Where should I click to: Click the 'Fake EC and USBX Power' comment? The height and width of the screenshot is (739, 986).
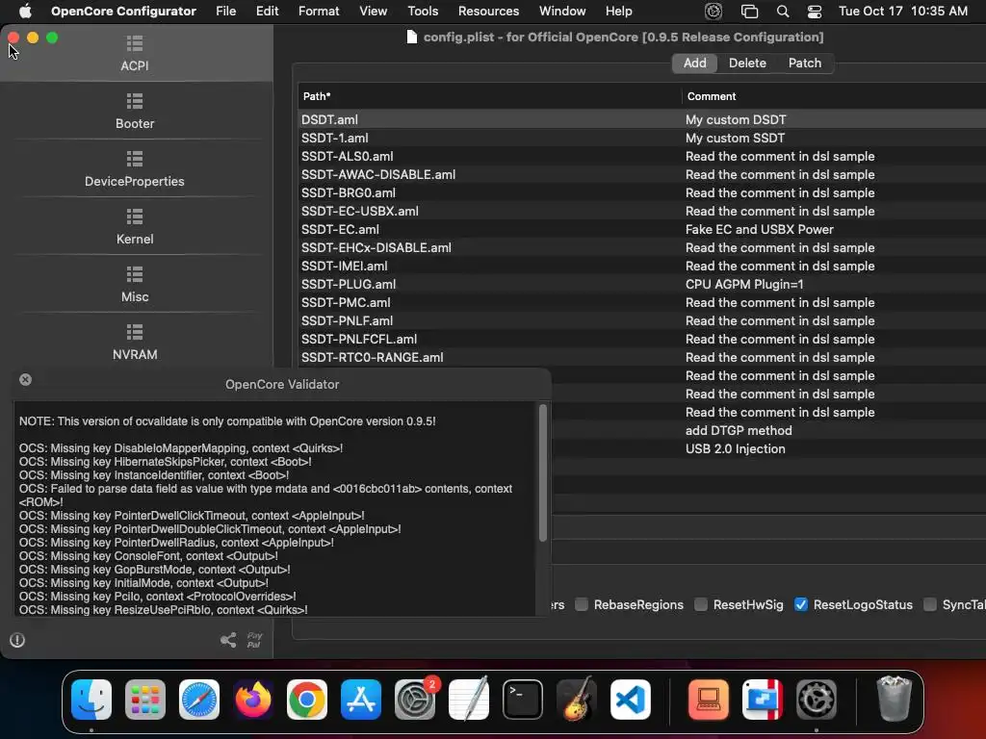(759, 229)
